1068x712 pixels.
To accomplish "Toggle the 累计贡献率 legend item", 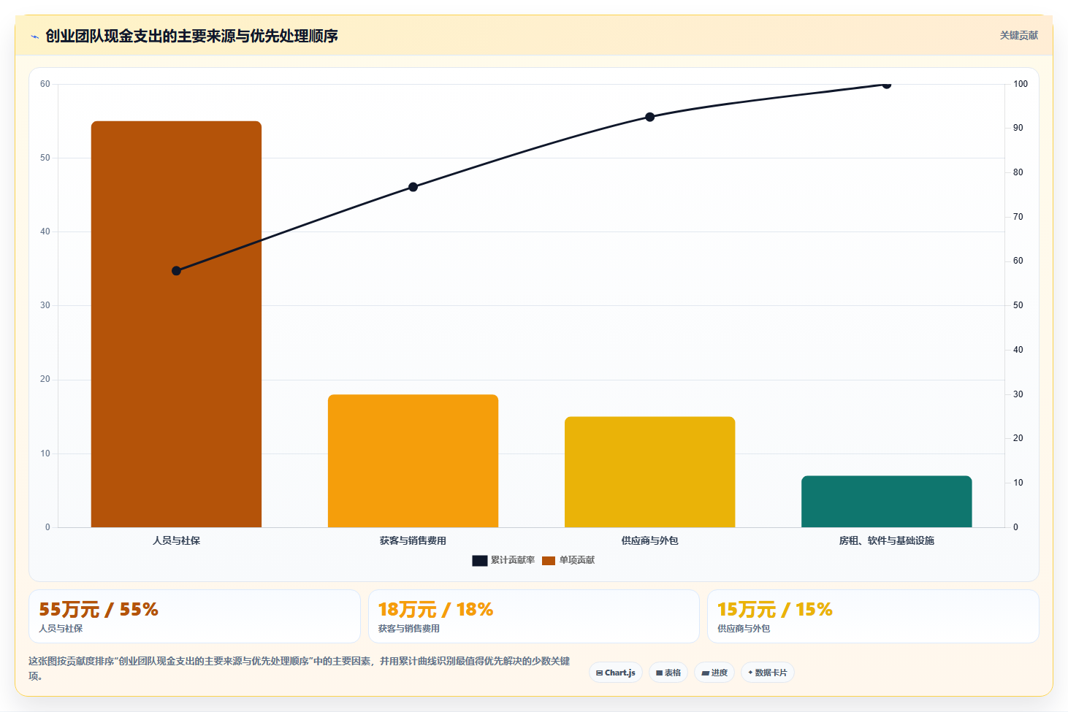I will pos(503,560).
